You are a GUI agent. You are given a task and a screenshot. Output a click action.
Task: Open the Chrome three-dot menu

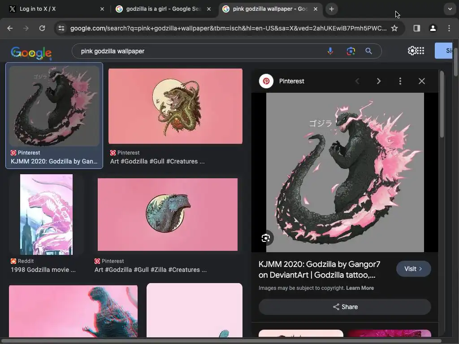coord(449,28)
